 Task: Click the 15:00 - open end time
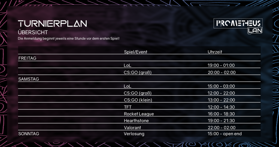coord(225,134)
